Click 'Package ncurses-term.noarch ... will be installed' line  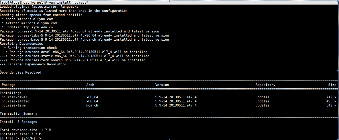(x=73, y=60)
